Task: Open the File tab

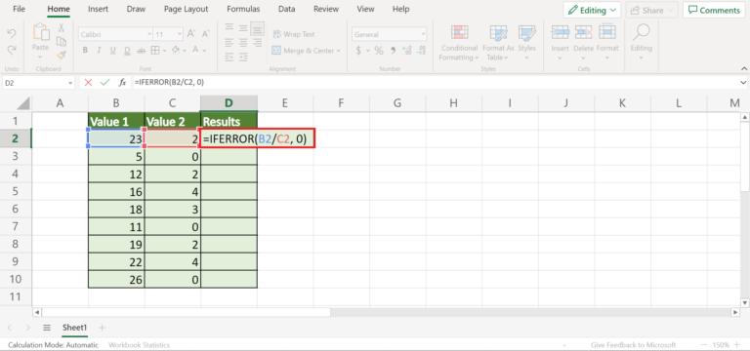Action: 20,9
